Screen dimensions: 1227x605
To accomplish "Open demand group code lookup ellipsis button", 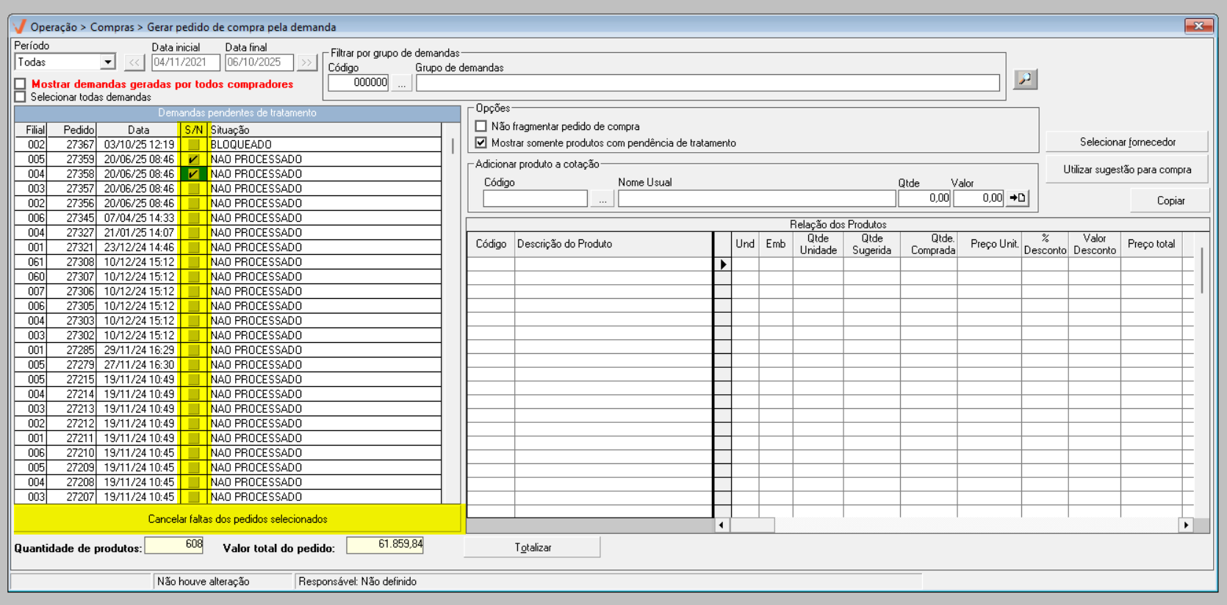I will point(401,84).
